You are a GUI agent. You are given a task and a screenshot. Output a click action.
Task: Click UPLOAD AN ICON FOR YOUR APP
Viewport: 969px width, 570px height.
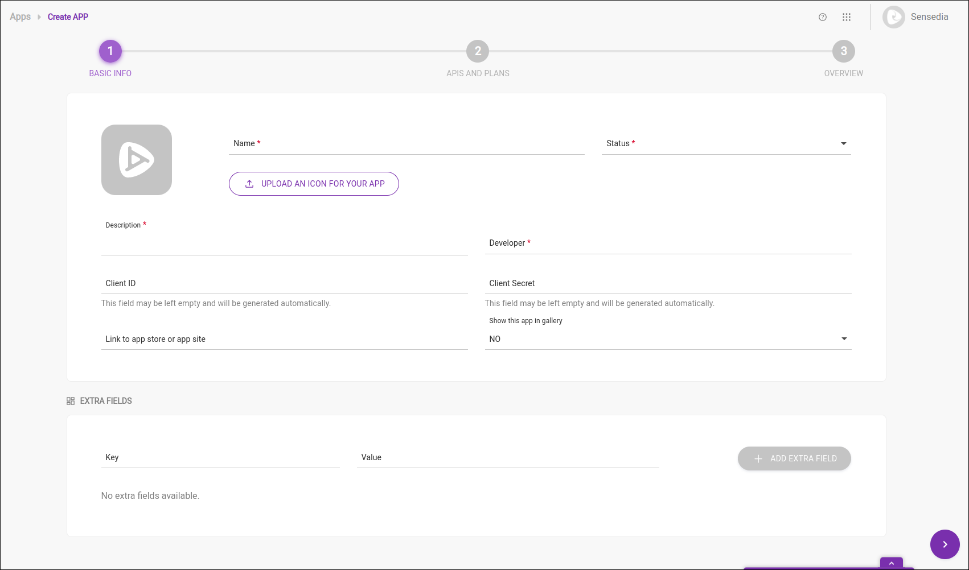tap(314, 183)
